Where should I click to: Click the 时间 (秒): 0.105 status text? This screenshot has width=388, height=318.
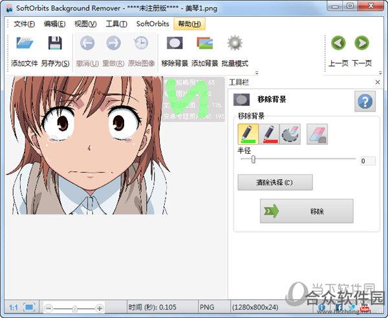coord(152,308)
